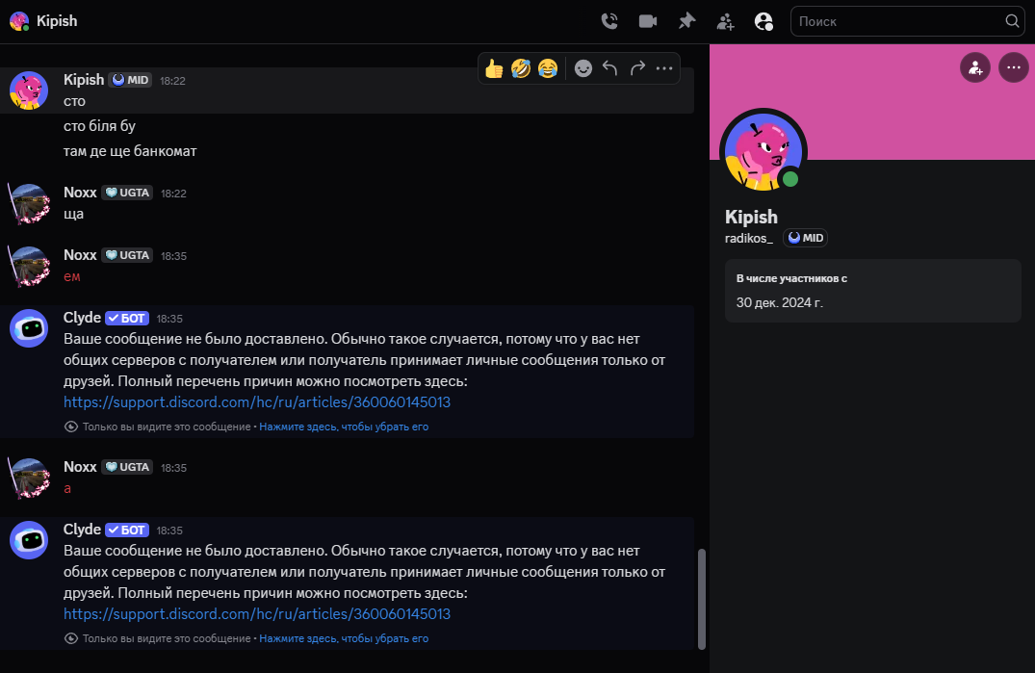Screen dimensions: 1035x673
Task: Dismiss second Clyde message via "Нажмите здесь" link
Action: (x=344, y=638)
